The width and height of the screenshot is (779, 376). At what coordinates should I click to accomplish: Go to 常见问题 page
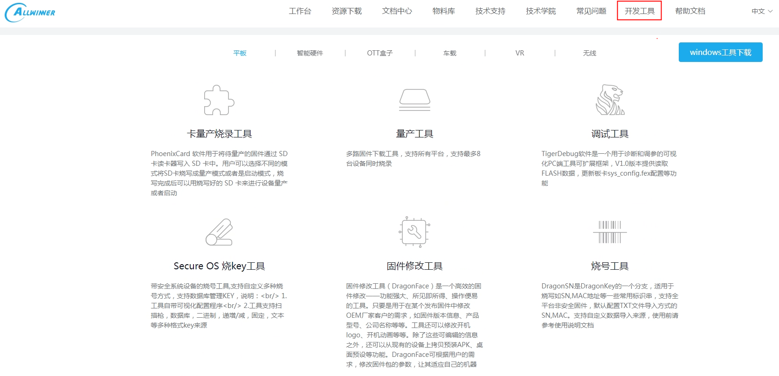tap(591, 11)
